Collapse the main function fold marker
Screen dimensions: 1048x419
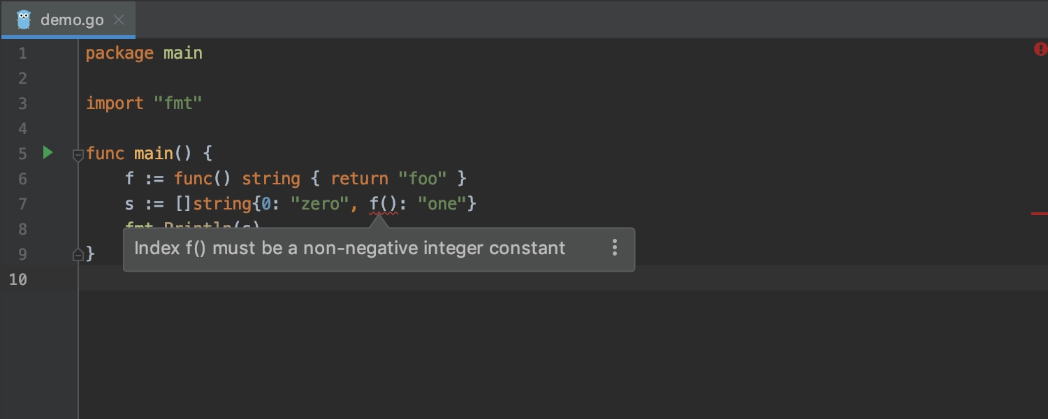tap(78, 155)
